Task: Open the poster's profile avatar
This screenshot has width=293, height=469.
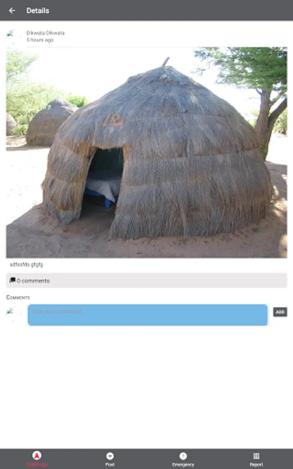Action: [12, 35]
